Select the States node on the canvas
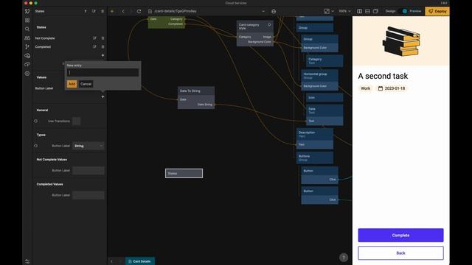The width and height of the screenshot is (472, 265). [x=184, y=173]
